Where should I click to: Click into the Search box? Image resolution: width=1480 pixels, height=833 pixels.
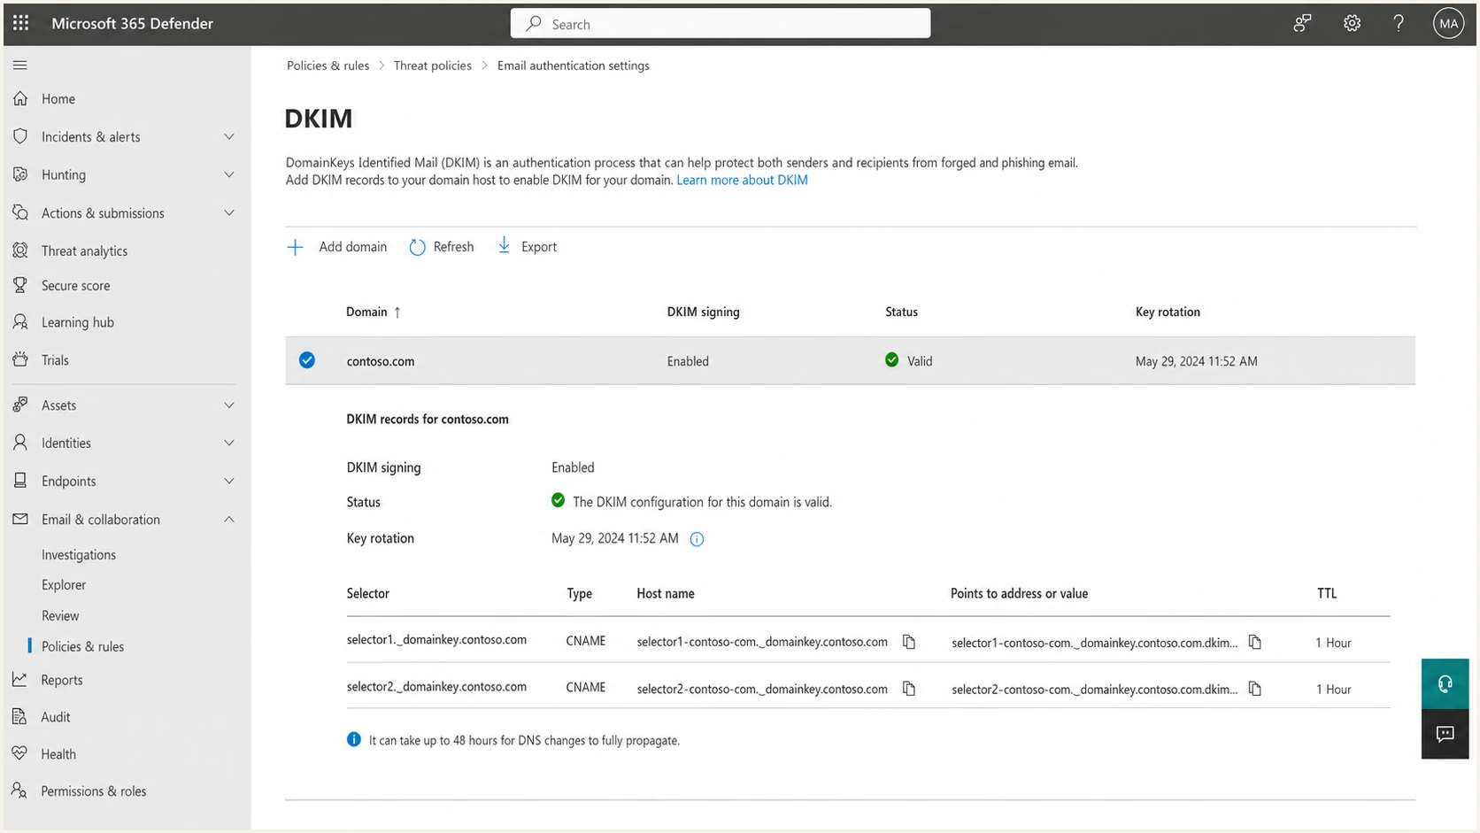(x=720, y=24)
